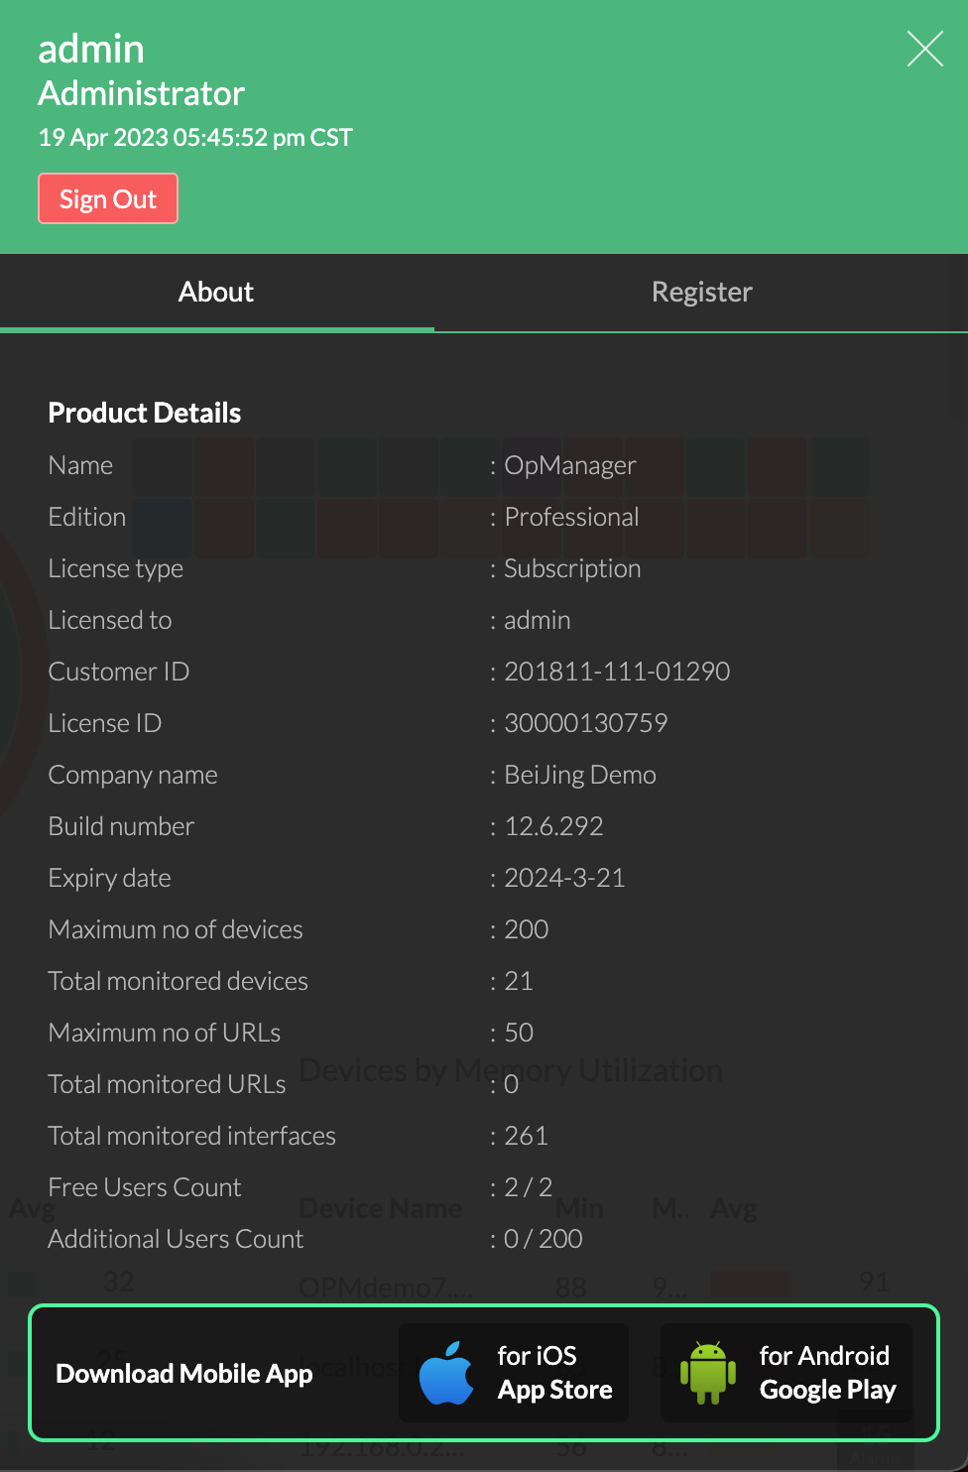Click Additional Users Count value 0 / 200
The height and width of the screenshot is (1472, 968).
[x=544, y=1239]
